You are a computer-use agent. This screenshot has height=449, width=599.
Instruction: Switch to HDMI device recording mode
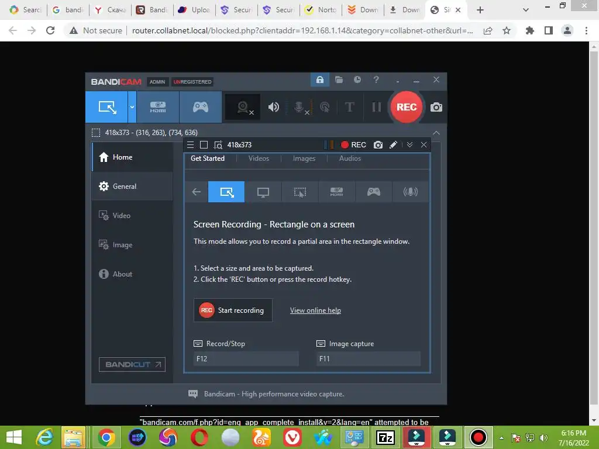click(158, 107)
